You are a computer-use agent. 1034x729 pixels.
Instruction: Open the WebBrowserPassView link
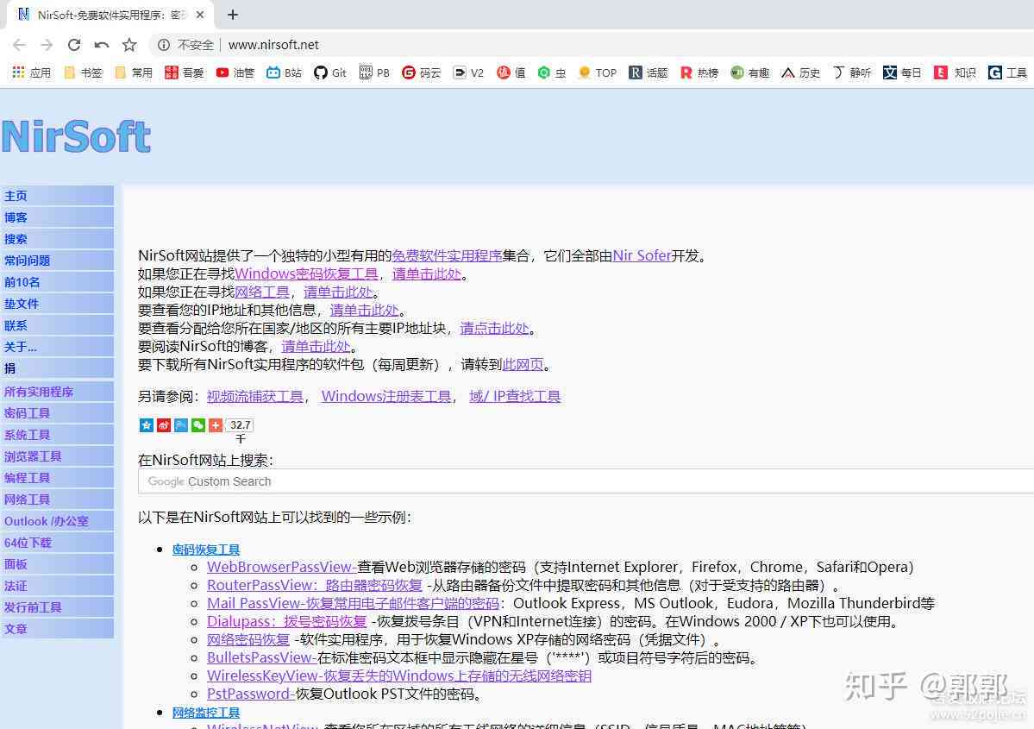282,568
